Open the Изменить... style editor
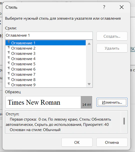This screenshot has width=135, height=152. pos(112,102)
